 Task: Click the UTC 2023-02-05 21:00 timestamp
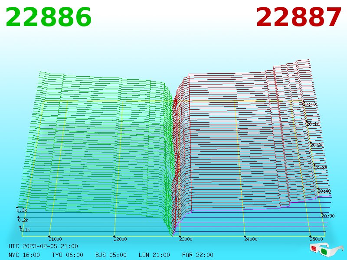(x=43, y=246)
